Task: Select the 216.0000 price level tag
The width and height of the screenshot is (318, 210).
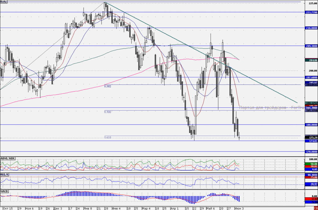Action: tap(311, 28)
